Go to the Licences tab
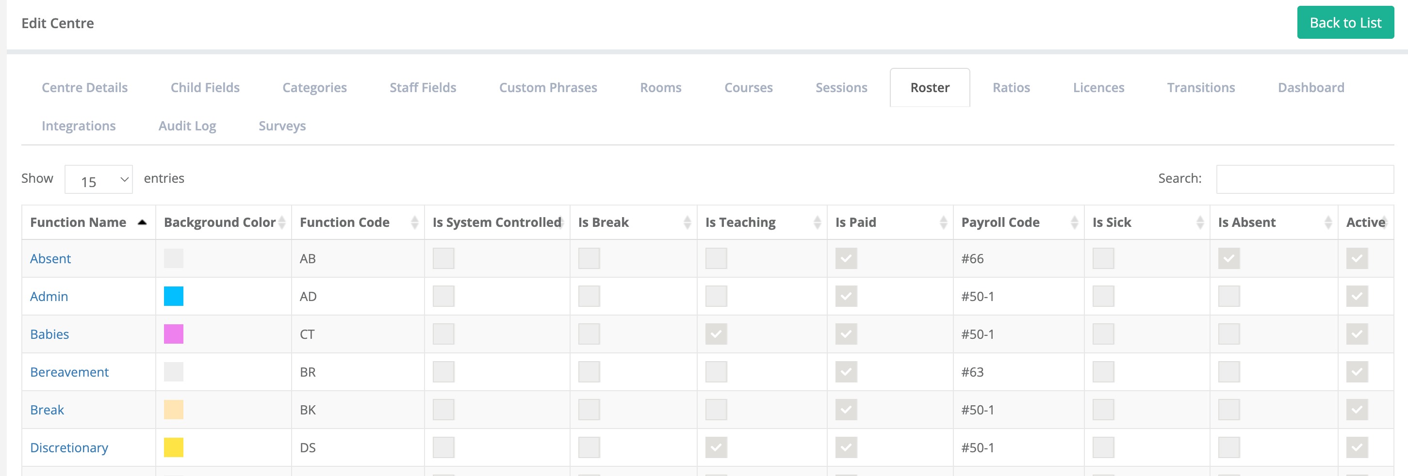 (x=1098, y=87)
